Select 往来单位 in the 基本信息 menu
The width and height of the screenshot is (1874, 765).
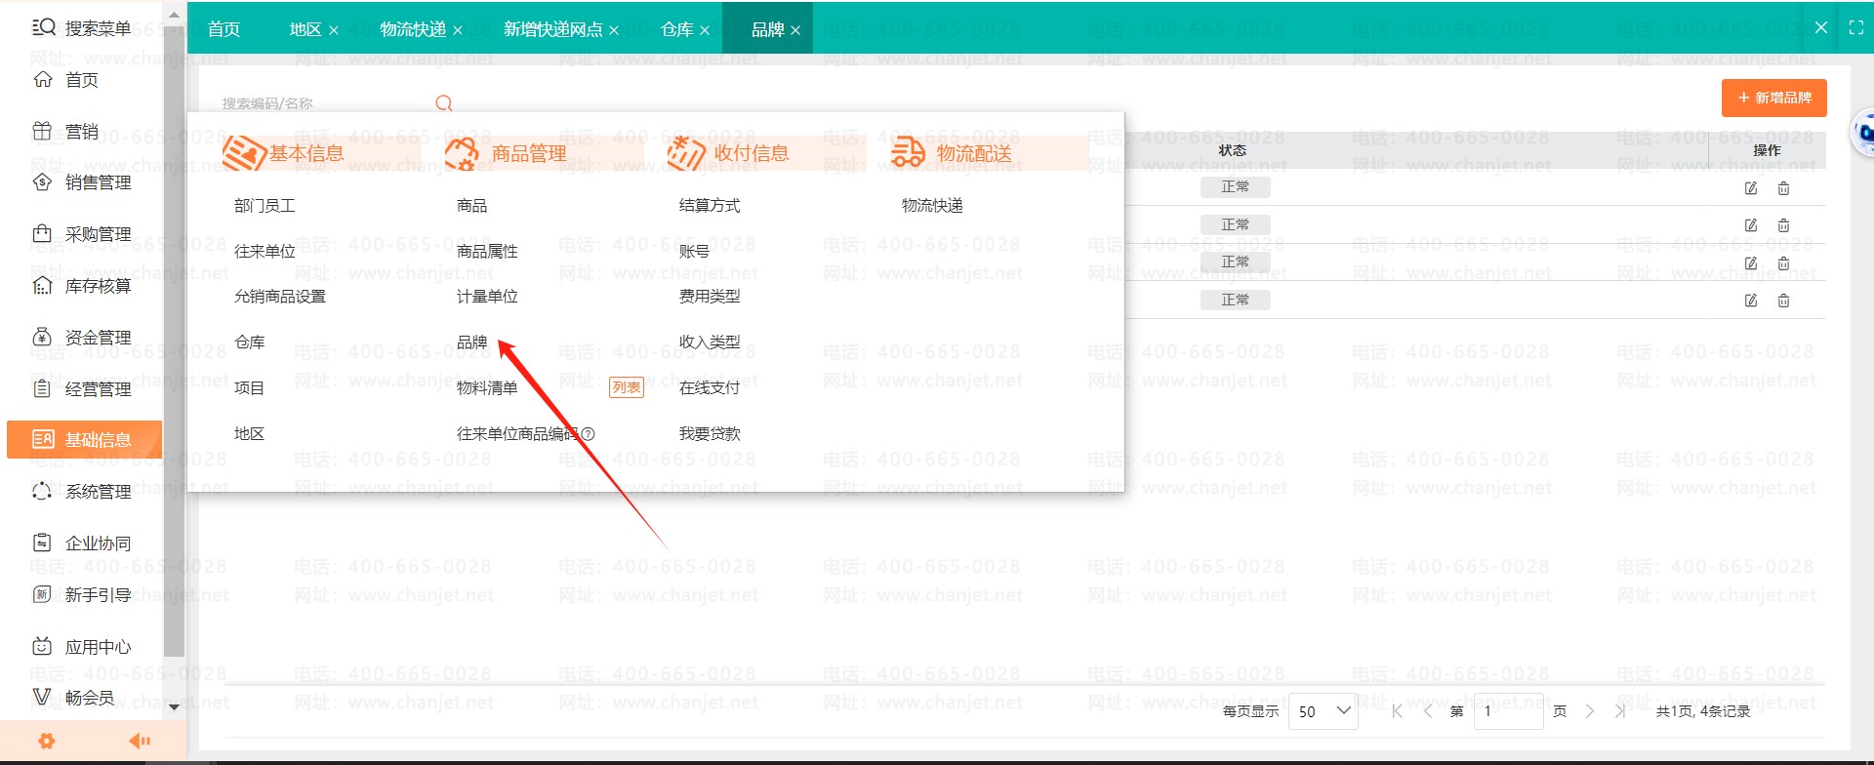265,252
